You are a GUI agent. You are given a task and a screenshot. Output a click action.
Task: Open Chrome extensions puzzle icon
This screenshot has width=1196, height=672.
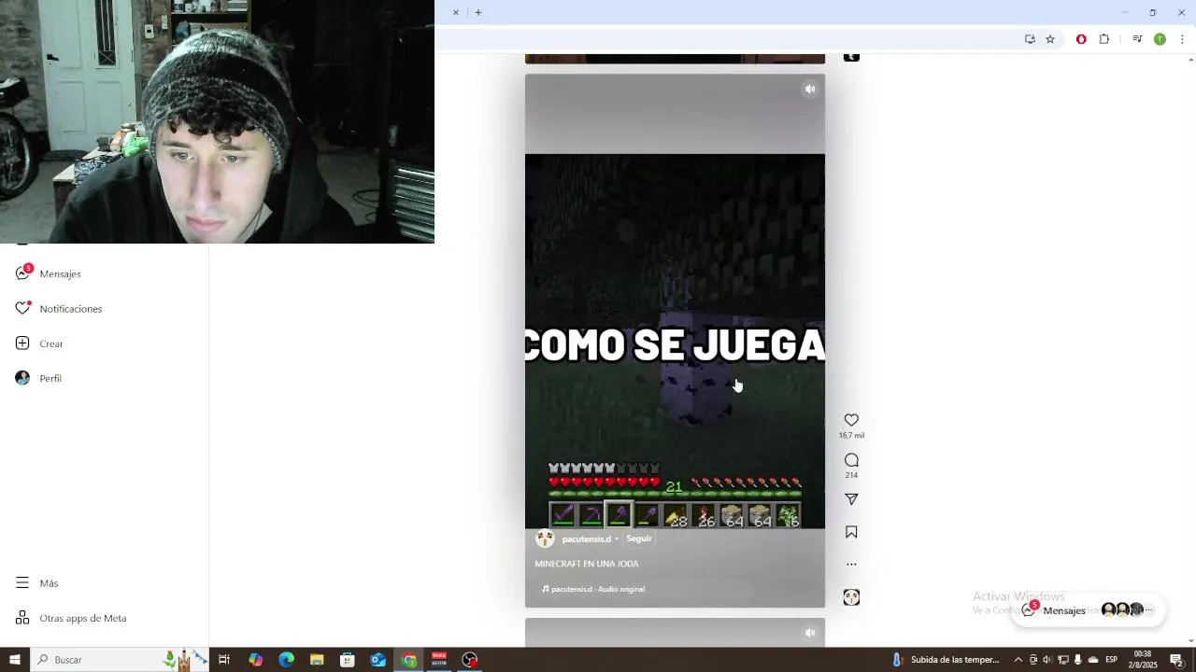(1104, 39)
